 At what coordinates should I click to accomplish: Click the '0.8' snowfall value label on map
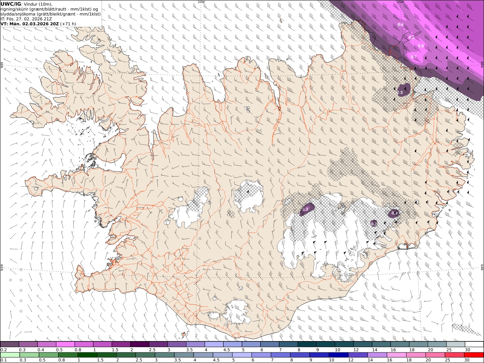click(x=394, y=213)
